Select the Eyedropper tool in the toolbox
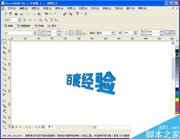This screenshot has height=139, width=180. click(4, 111)
